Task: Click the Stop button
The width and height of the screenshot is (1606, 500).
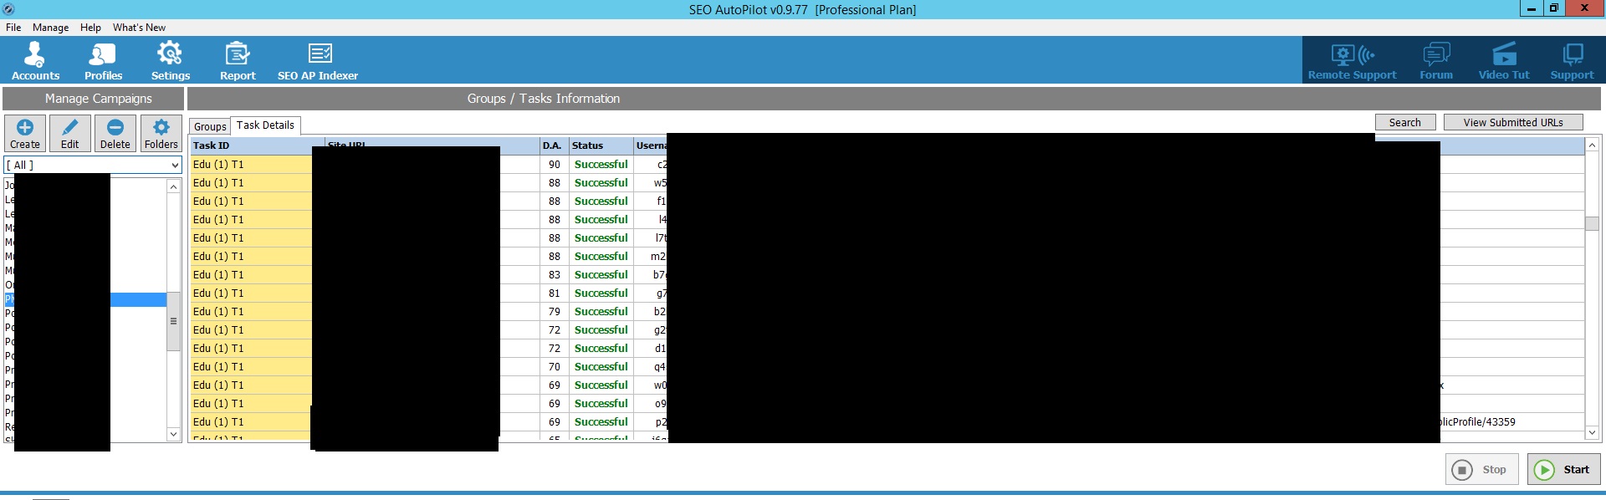Action: point(1482,469)
